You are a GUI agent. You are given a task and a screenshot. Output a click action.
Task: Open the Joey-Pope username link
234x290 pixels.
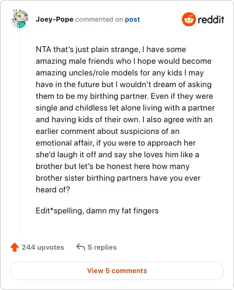click(x=54, y=19)
